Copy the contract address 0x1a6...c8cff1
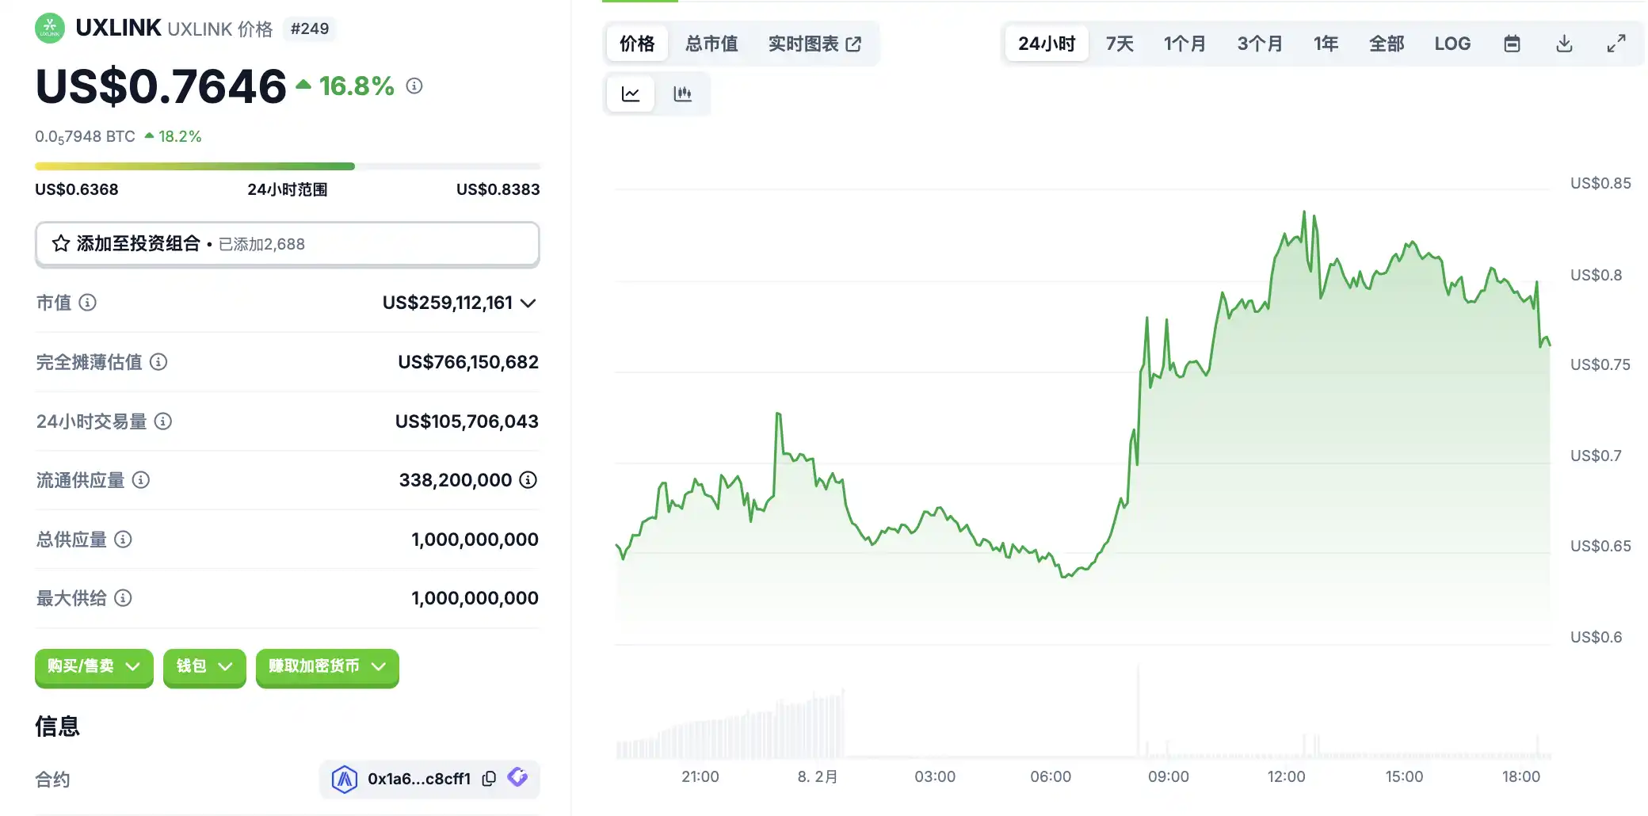The width and height of the screenshot is (1648, 816). pos(489,779)
